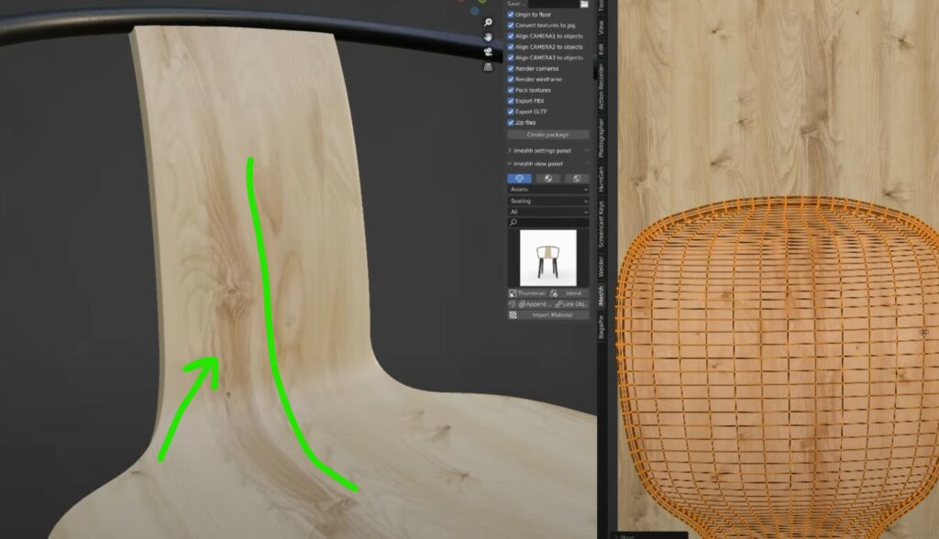Open the Welder sidebar tab
Viewport: 939px width, 539px height.
click(x=601, y=267)
